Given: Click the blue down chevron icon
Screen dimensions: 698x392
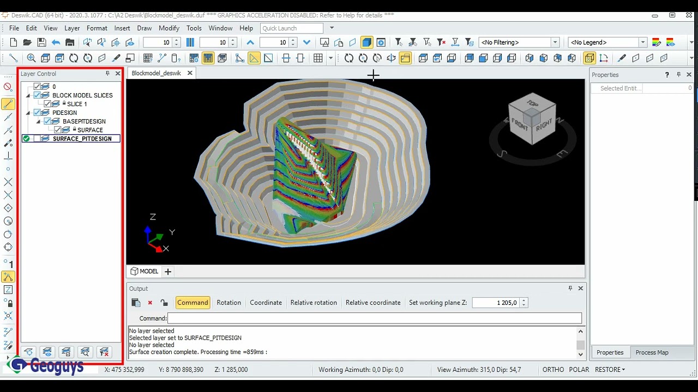Looking at the screenshot, I should [306, 42].
